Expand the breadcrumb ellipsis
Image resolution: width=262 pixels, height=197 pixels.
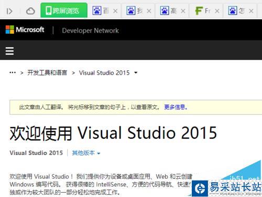13,72
